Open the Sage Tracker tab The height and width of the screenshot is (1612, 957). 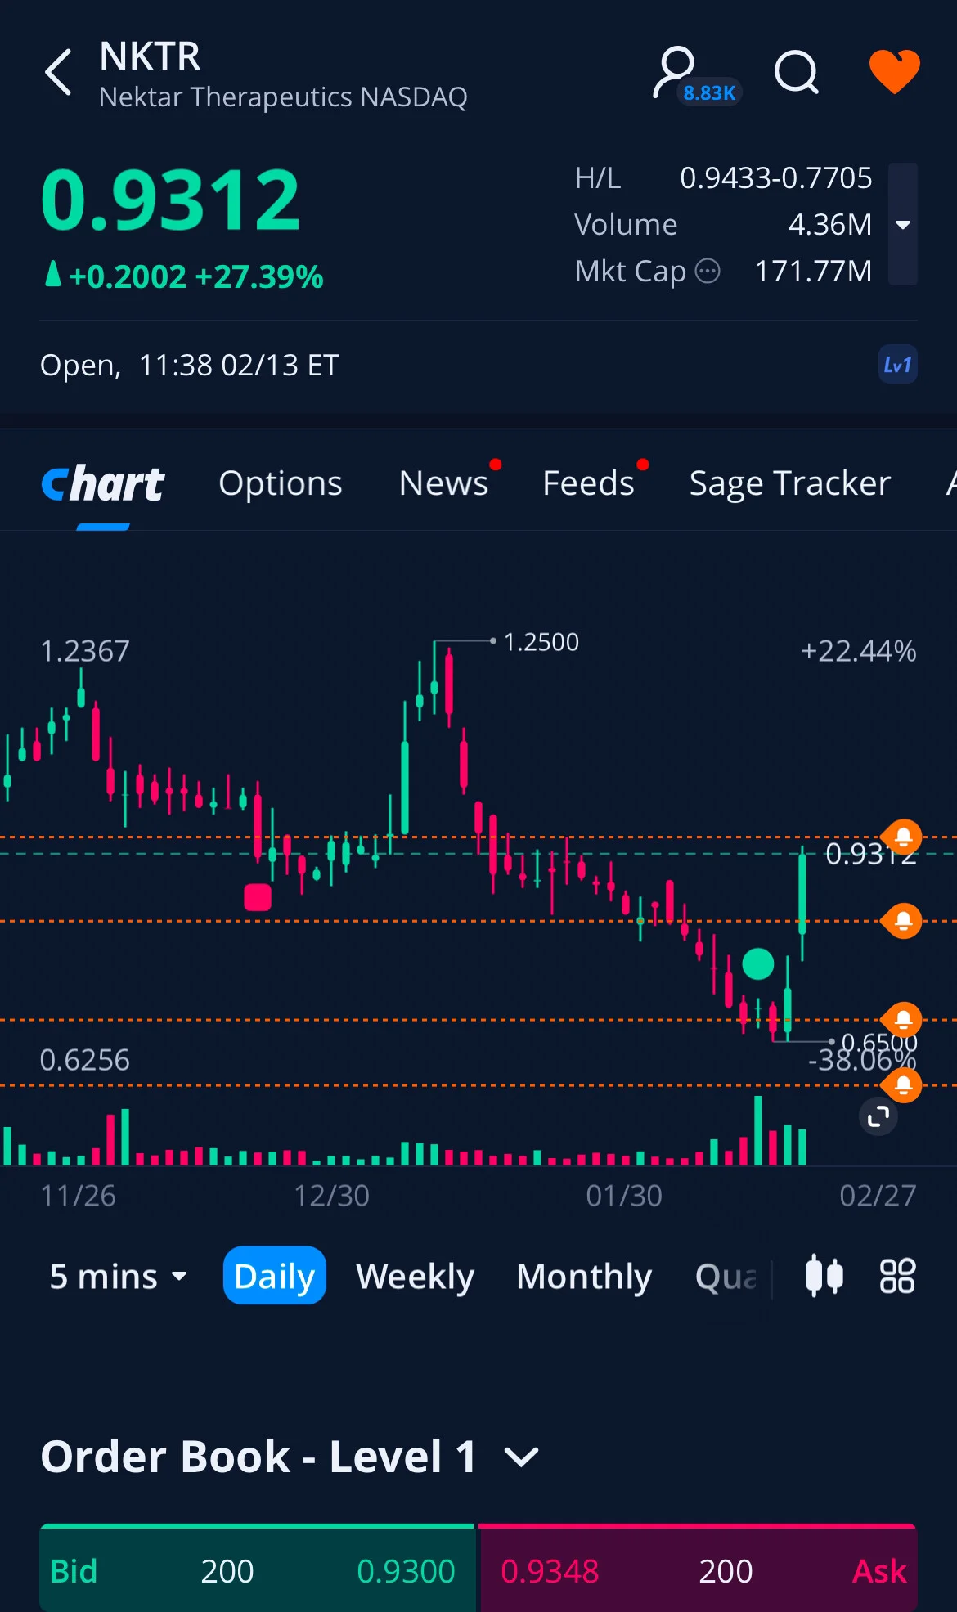point(790,483)
